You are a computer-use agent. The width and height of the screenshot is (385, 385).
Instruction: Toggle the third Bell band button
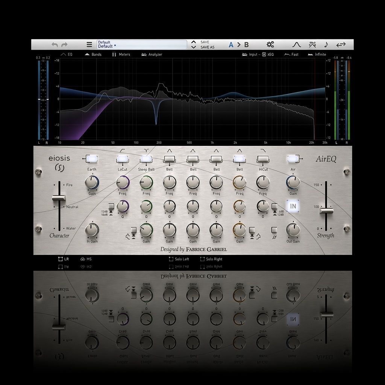click(216, 159)
